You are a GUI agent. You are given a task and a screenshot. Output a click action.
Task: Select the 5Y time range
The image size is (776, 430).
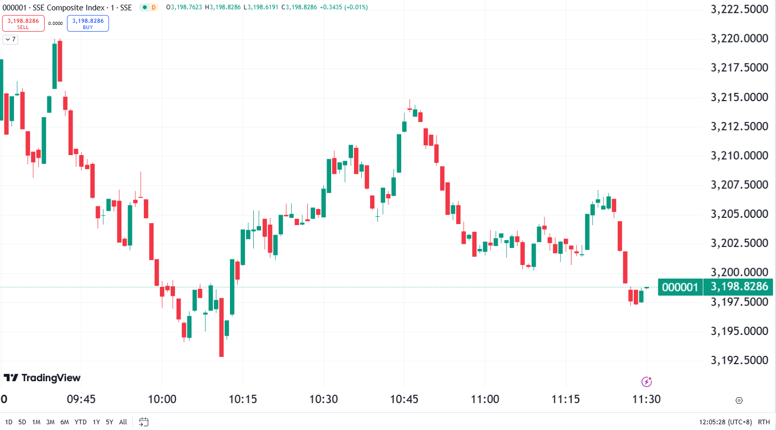110,422
